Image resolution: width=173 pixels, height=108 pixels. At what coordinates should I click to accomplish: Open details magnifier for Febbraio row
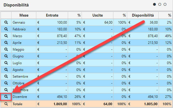click(6, 29)
